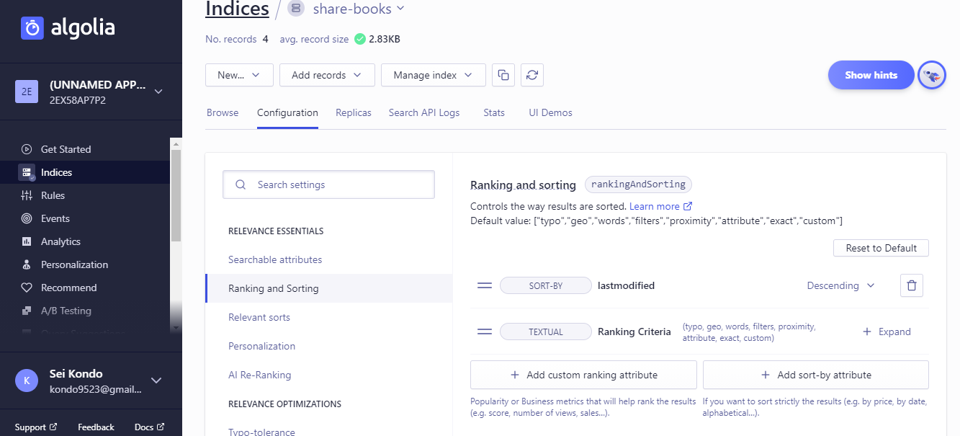Click the Ranking Criteria drag handle
960x436 pixels.
click(x=485, y=332)
